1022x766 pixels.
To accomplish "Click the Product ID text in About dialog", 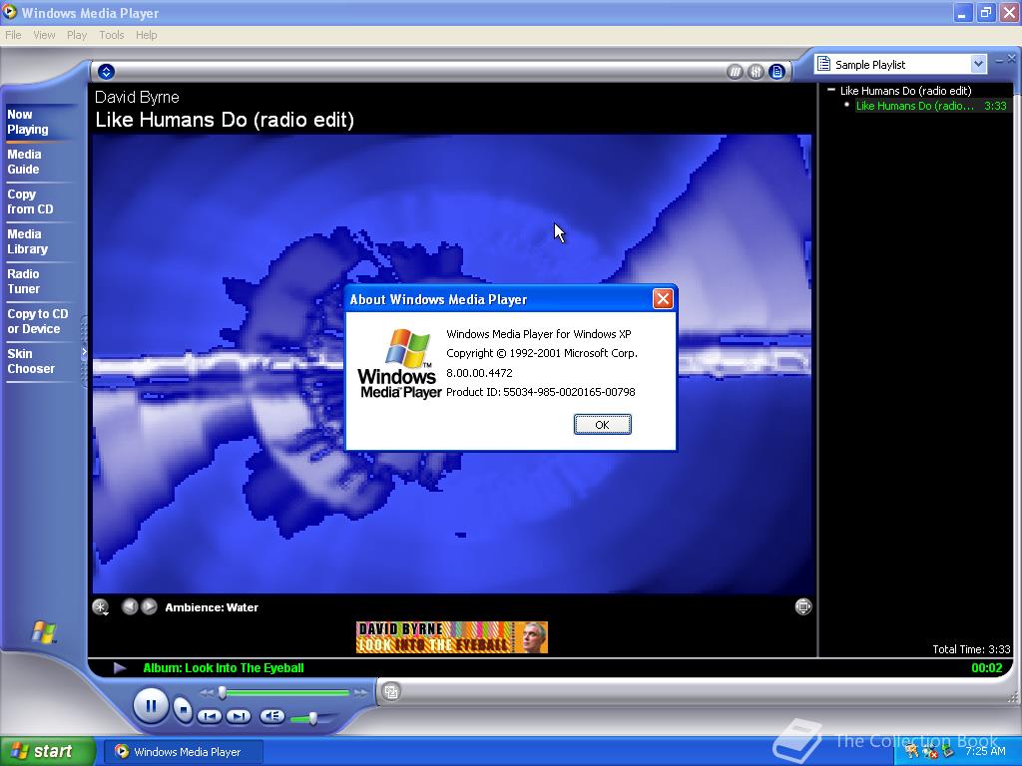I will 540,392.
